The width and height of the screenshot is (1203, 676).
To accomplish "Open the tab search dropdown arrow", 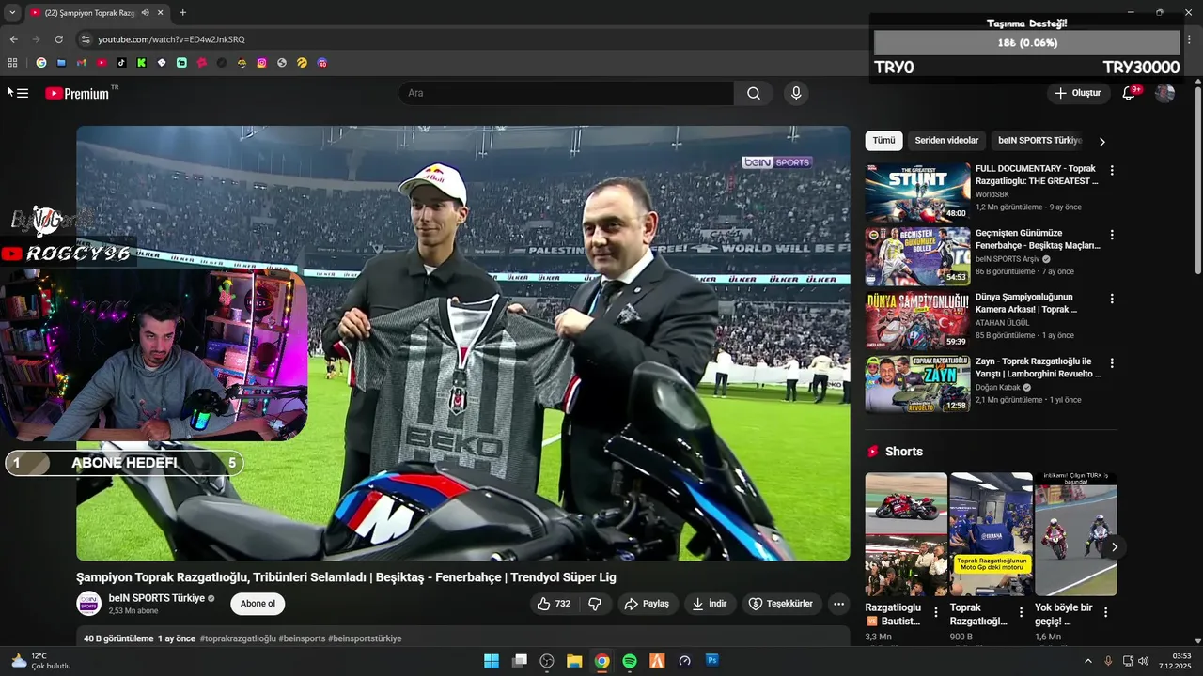I will (x=12, y=13).
